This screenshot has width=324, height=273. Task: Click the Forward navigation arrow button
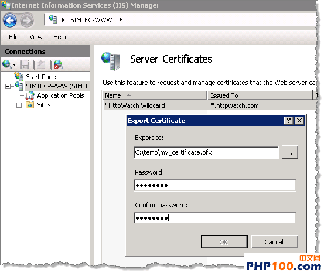coord(27,21)
